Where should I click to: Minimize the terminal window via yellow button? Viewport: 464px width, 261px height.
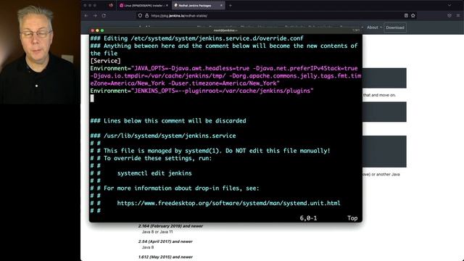tap(97, 30)
